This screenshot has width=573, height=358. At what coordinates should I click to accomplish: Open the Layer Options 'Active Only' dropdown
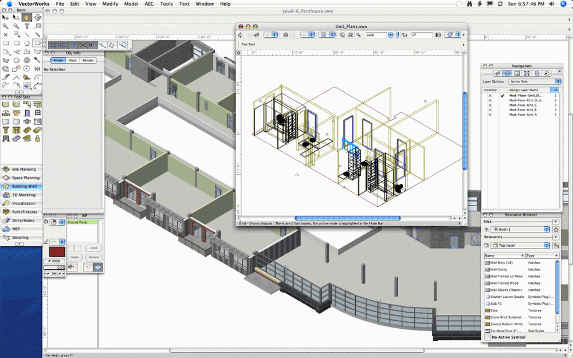pos(535,82)
